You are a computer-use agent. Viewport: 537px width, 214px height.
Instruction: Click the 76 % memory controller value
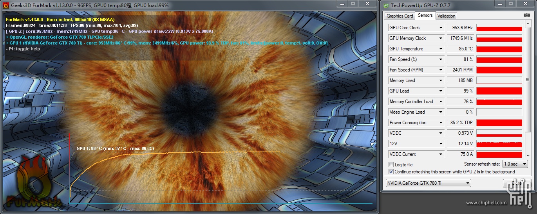[x=461, y=102]
